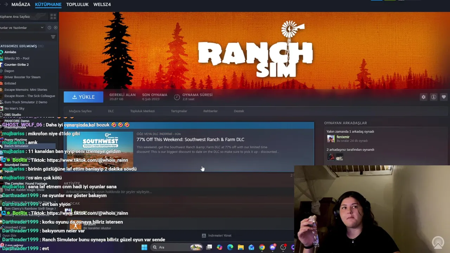Image resolution: width=450 pixels, height=253 pixels.
Task: Open the Rehberler tab
Action: 210,111
